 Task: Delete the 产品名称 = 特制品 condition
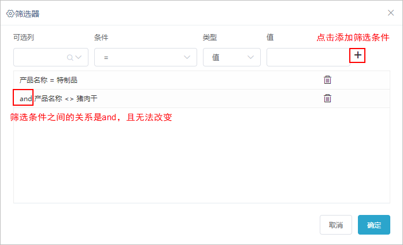point(327,80)
